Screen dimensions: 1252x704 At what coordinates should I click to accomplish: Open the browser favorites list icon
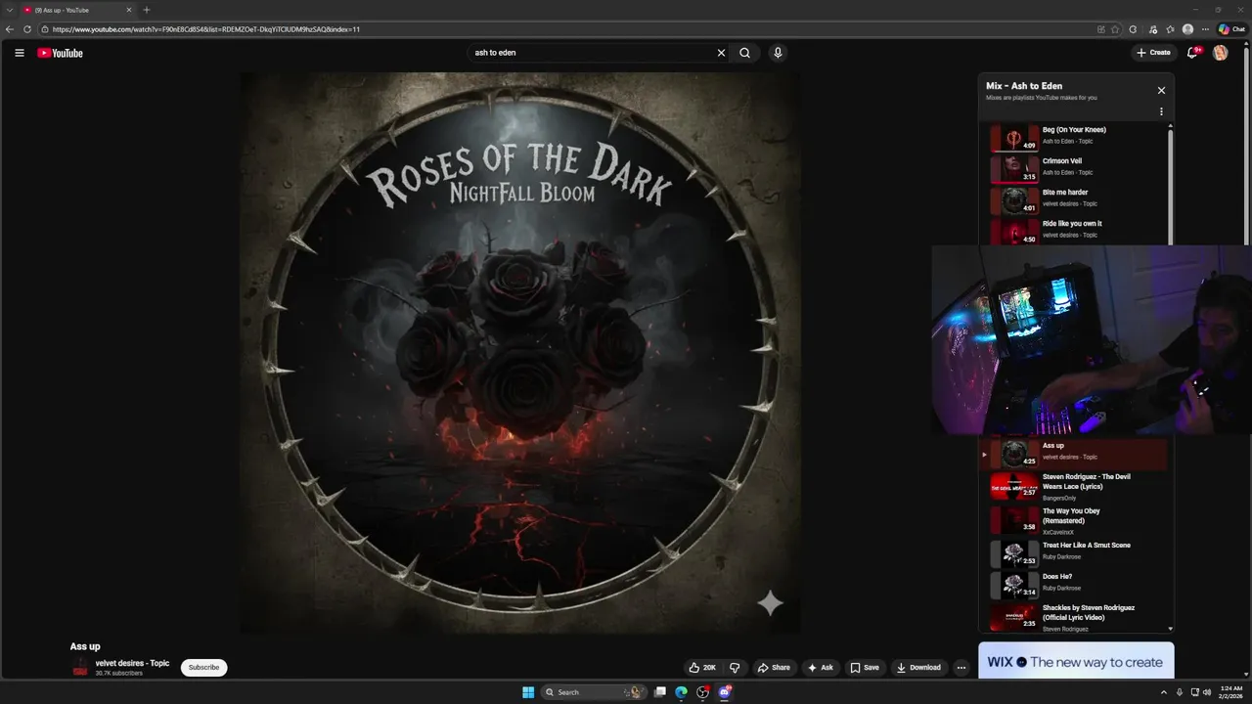click(x=1170, y=29)
